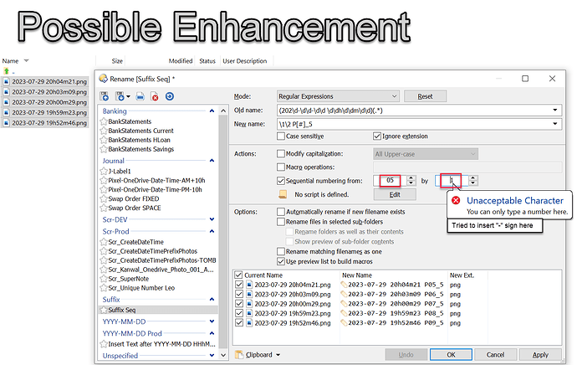
Task: Open the load preset dropdown arrow
Action: (x=128, y=97)
